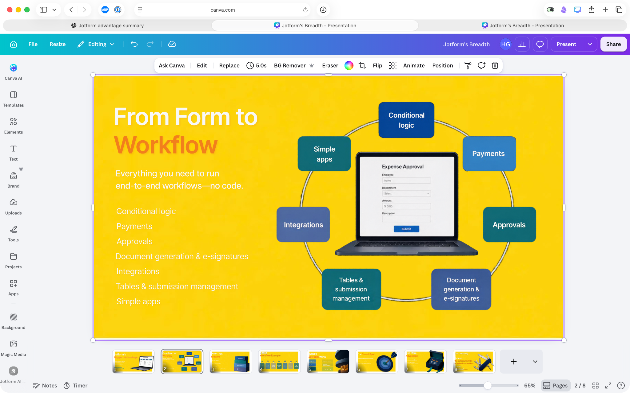Select slide 4 thumbnail

coord(279,361)
